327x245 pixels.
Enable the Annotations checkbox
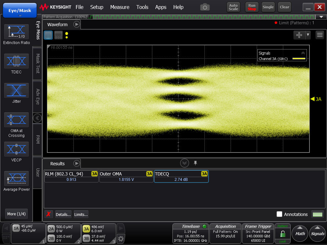[x=279, y=214]
